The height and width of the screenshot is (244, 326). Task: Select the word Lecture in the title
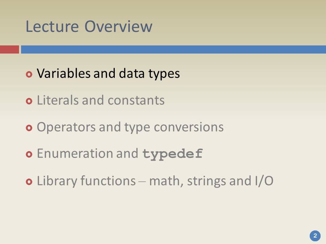(52, 26)
